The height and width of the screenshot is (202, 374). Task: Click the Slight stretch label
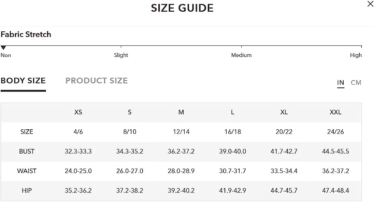(121, 55)
